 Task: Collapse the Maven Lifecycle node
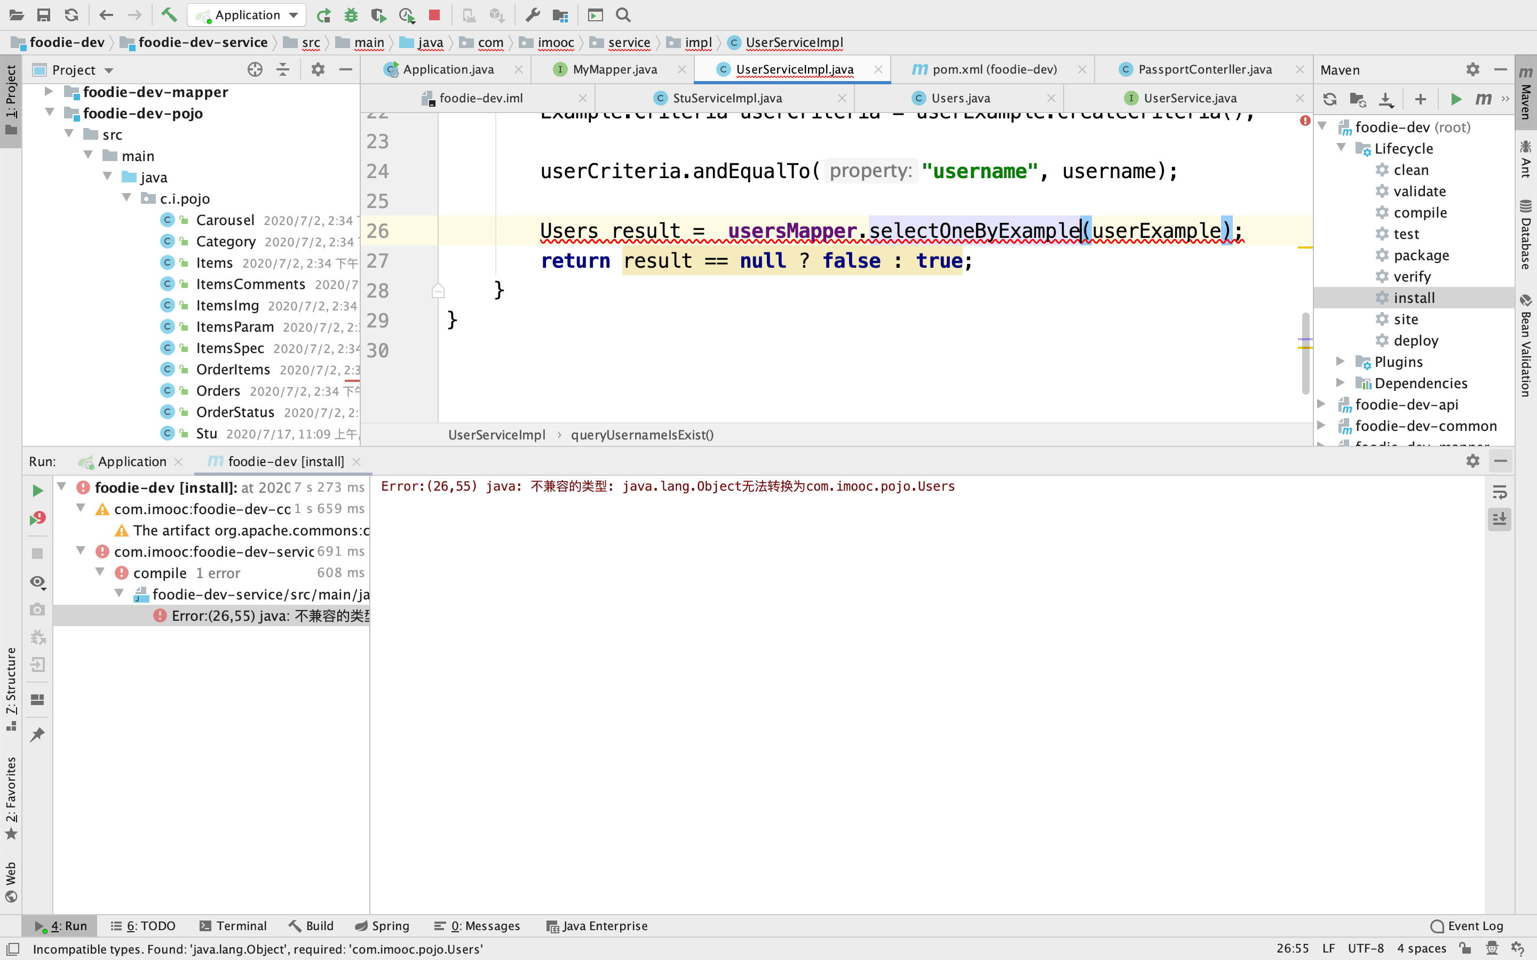click(1341, 148)
